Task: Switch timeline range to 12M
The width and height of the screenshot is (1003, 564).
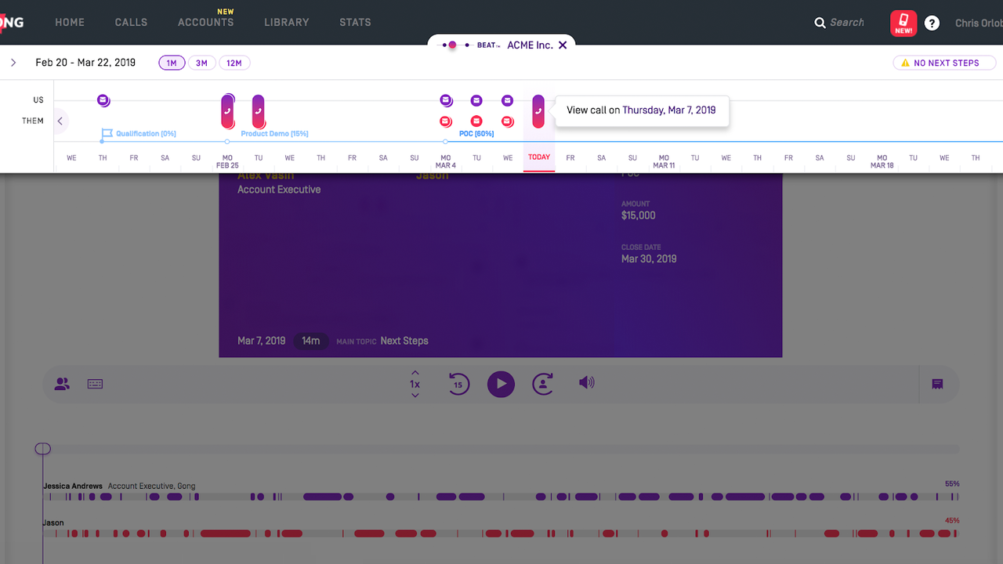Action: click(x=234, y=63)
